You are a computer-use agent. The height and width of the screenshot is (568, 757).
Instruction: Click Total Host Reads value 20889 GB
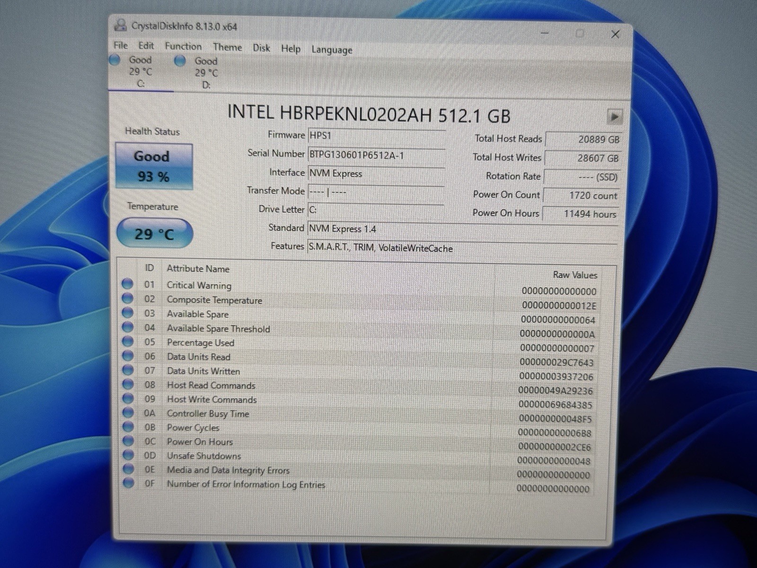(583, 140)
